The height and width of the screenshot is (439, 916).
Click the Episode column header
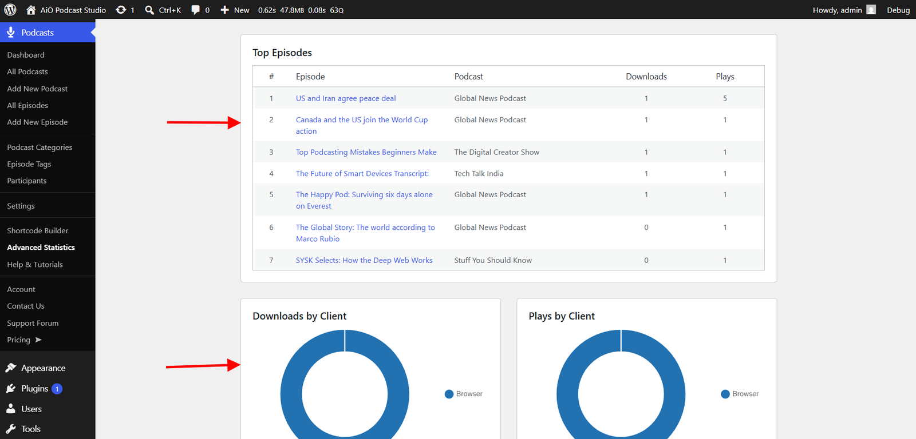click(310, 77)
